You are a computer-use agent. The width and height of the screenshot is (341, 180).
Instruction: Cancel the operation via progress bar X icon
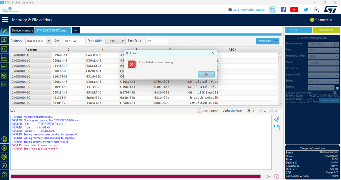[x=276, y=176]
